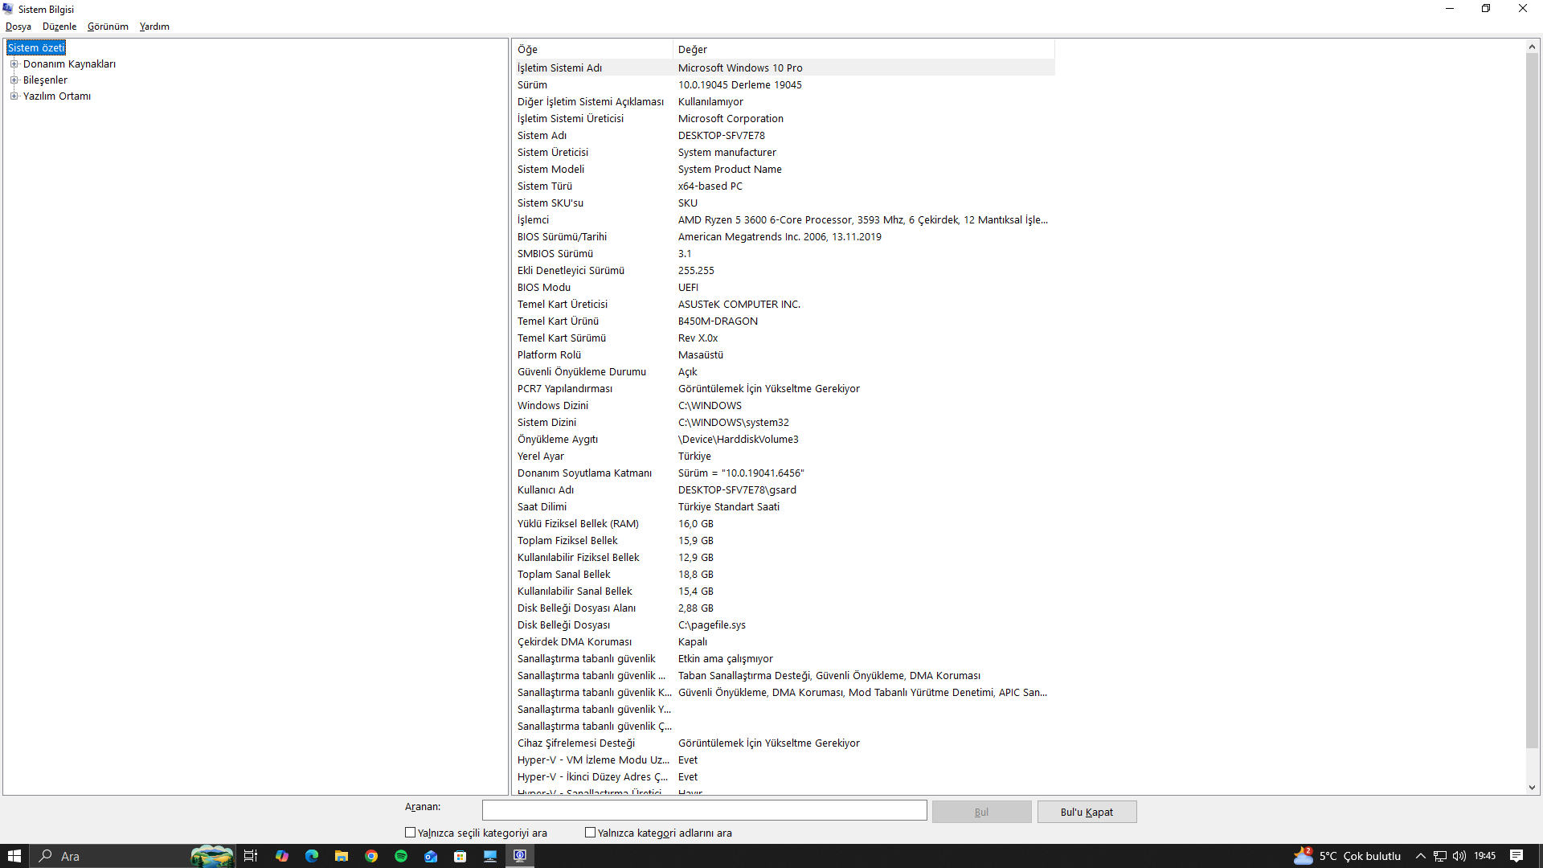
Task: Click the Bul'u Kapat button
Action: [x=1087, y=812]
